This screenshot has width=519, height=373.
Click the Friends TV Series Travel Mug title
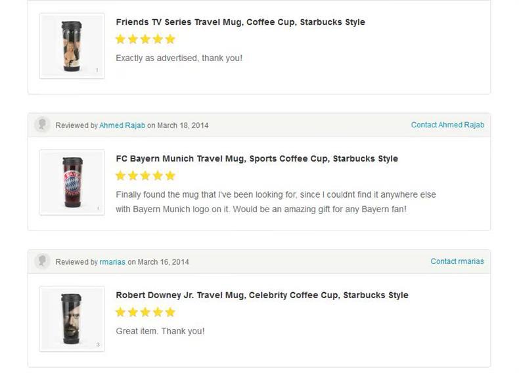[x=240, y=22]
